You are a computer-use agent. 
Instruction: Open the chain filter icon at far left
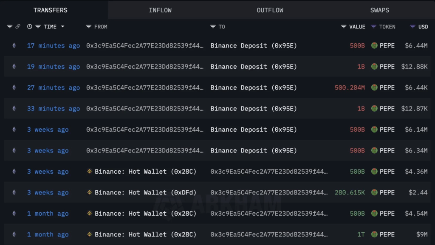pyautogui.click(x=10, y=26)
